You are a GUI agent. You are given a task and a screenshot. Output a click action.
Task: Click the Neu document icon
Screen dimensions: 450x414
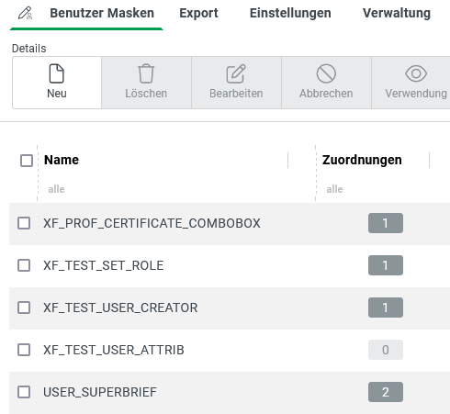tap(57, 73)
